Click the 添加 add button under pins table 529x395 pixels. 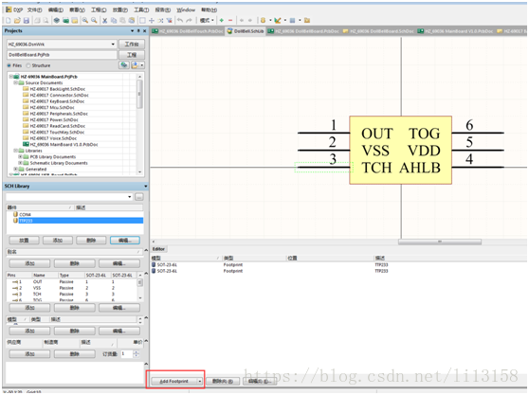point(29,308)
